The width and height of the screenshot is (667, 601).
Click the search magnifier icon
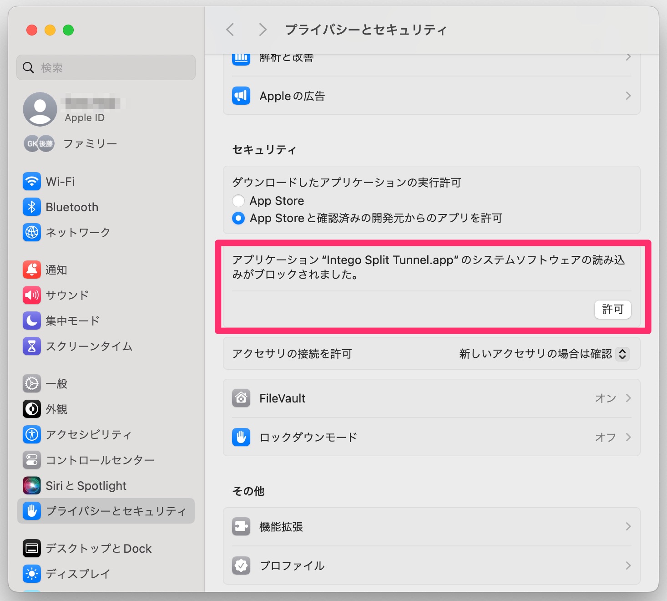pyautogui.click(x=28, y=68)
